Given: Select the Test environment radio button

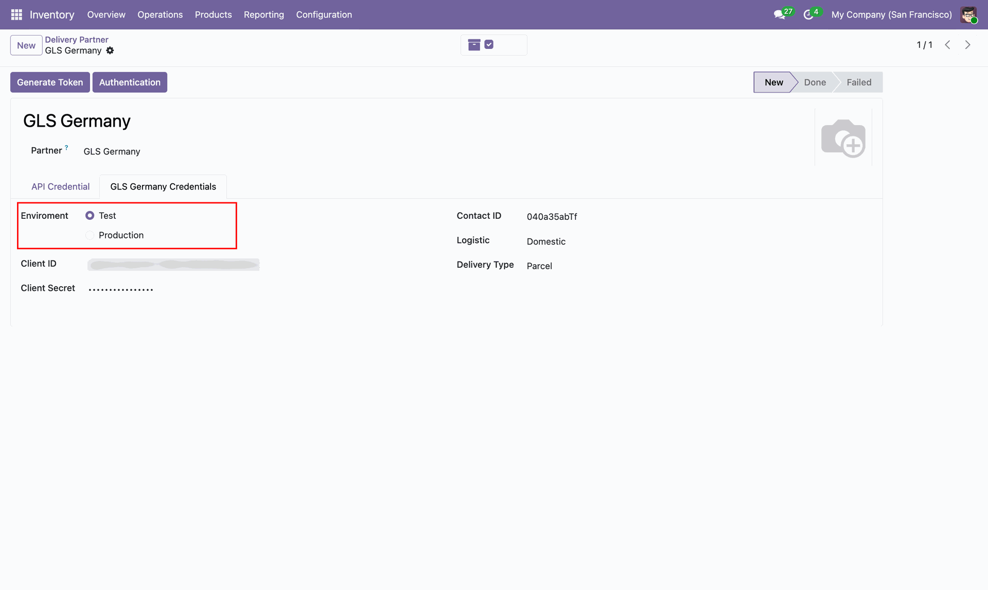Looking at the screenshot, I should tap(90, 216).
